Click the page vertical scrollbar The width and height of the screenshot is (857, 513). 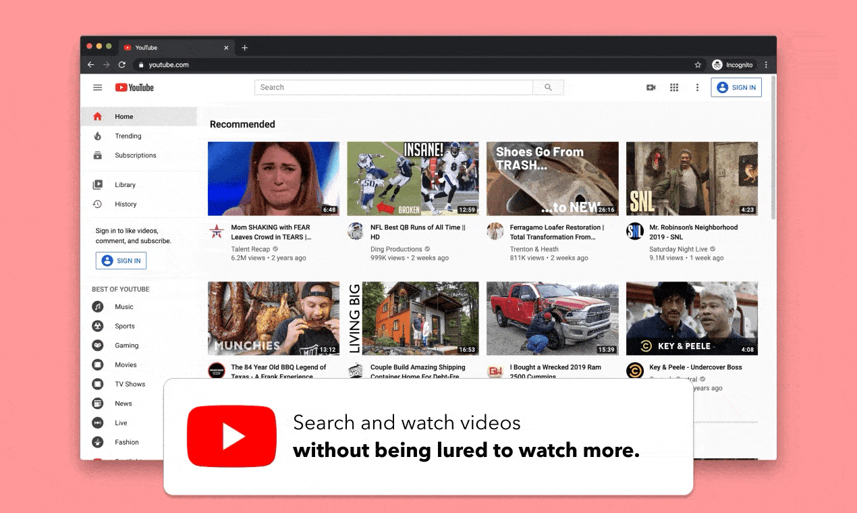coord(773,148)
